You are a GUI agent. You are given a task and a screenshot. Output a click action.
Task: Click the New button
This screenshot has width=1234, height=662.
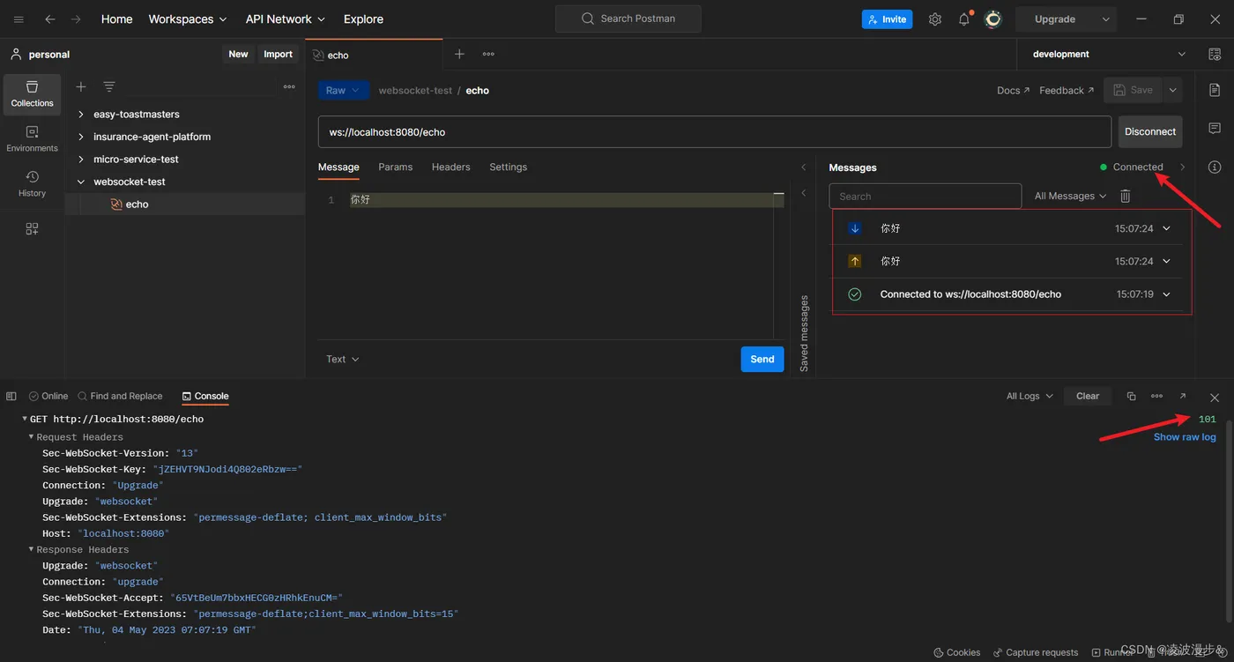point(238,55)
